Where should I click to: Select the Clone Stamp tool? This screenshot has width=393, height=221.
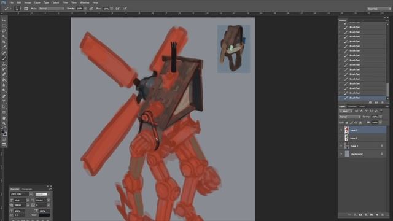coord(4,64)
